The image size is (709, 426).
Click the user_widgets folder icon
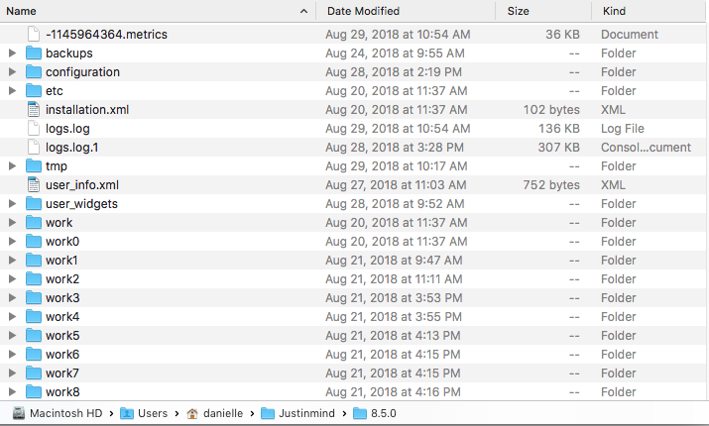pyautogui.click(x=33, y=204)
